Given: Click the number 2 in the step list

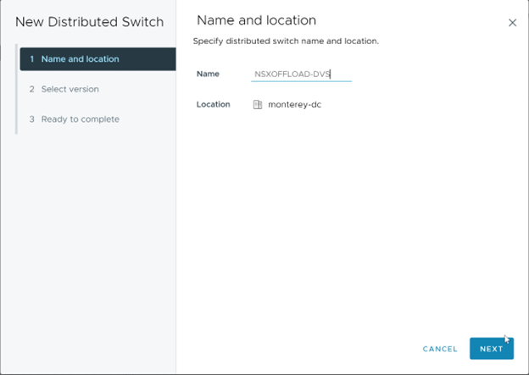Looking at the screenshot, I should tap(31, 89).
